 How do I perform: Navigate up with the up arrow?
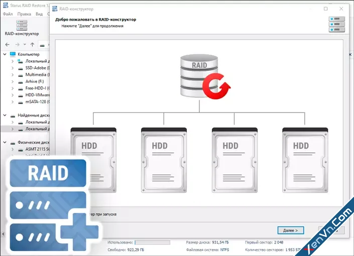click(32, 45)
